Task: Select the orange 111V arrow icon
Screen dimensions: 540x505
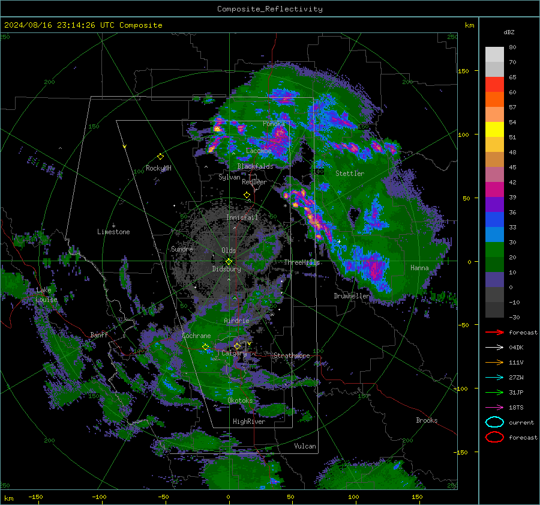Action: tap(494, 362)
